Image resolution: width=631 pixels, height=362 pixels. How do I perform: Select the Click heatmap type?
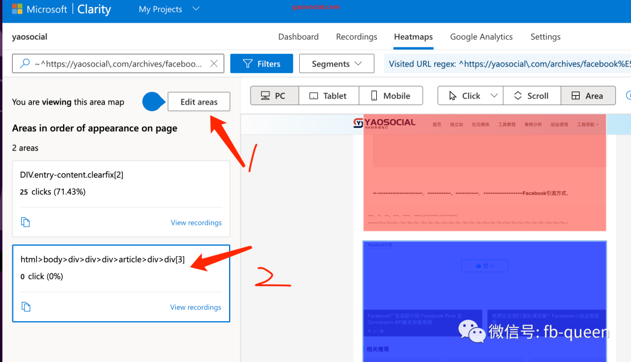point(464,95)
